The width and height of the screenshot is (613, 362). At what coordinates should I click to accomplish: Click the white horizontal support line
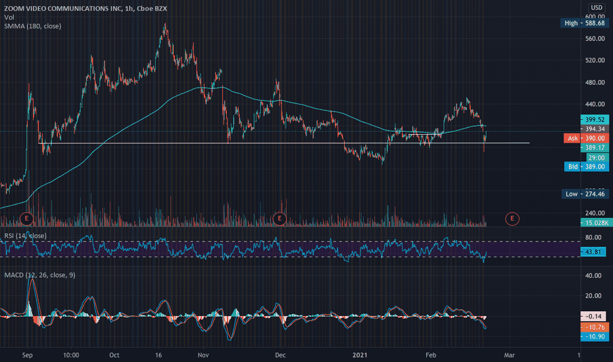coord(283,143)
